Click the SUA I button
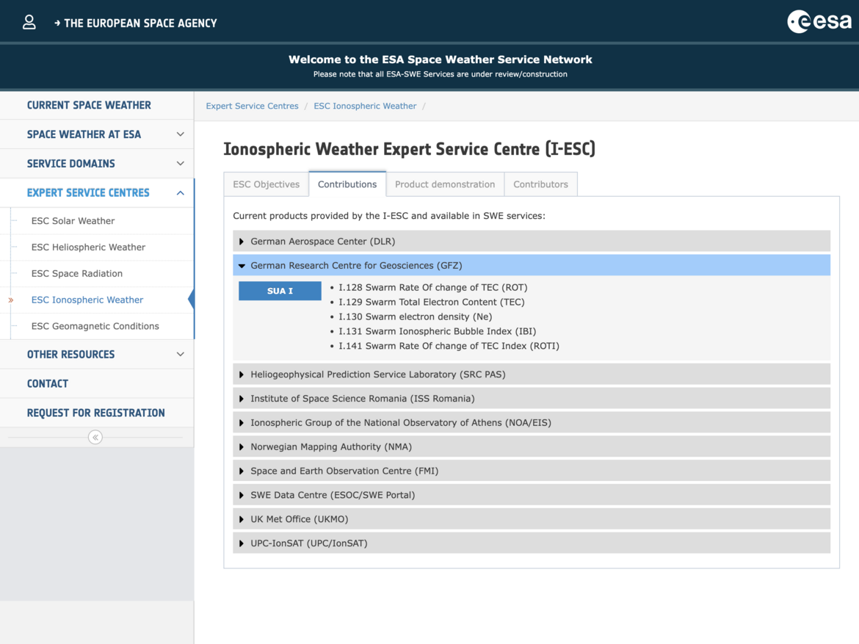The image size is (859, 644). pos(280,291)
